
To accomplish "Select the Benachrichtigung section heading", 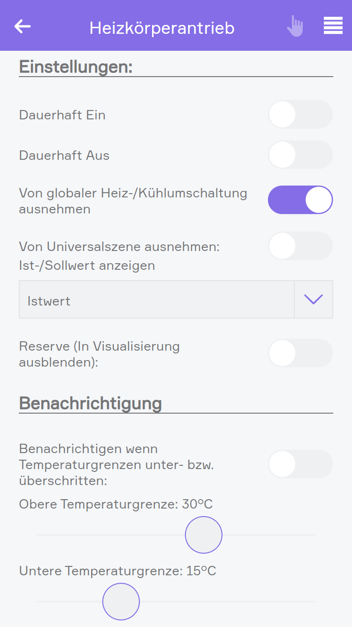I will [90, 403].
